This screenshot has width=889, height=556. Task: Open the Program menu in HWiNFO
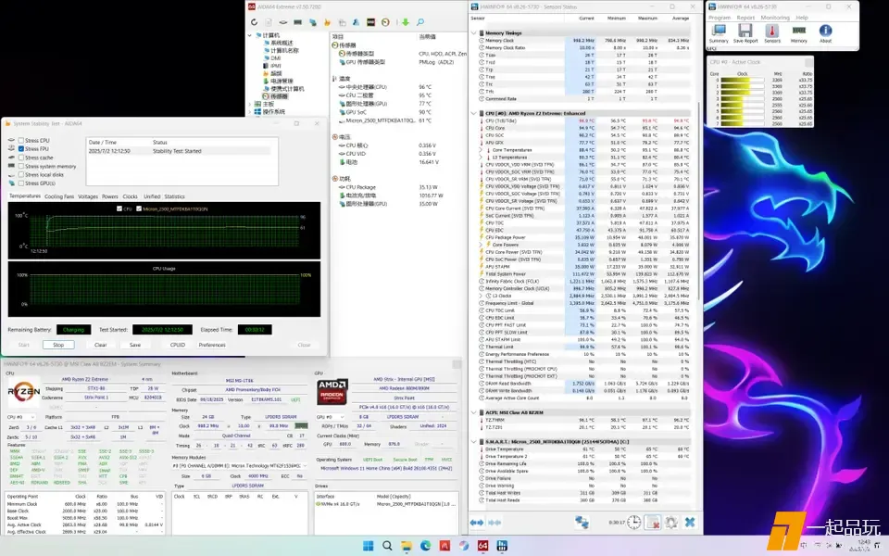point(720,18)
